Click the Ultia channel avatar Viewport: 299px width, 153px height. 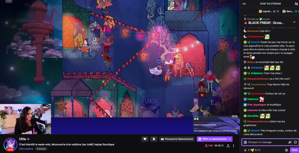point(10,144)
